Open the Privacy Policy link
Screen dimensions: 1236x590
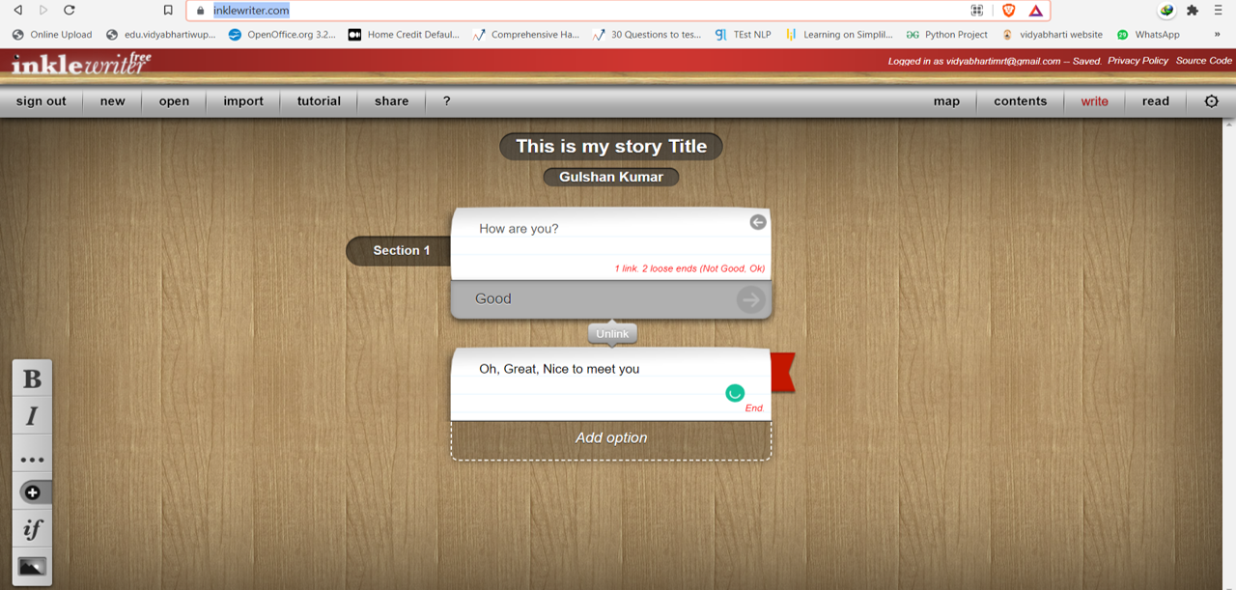[x=1138, y=61]
